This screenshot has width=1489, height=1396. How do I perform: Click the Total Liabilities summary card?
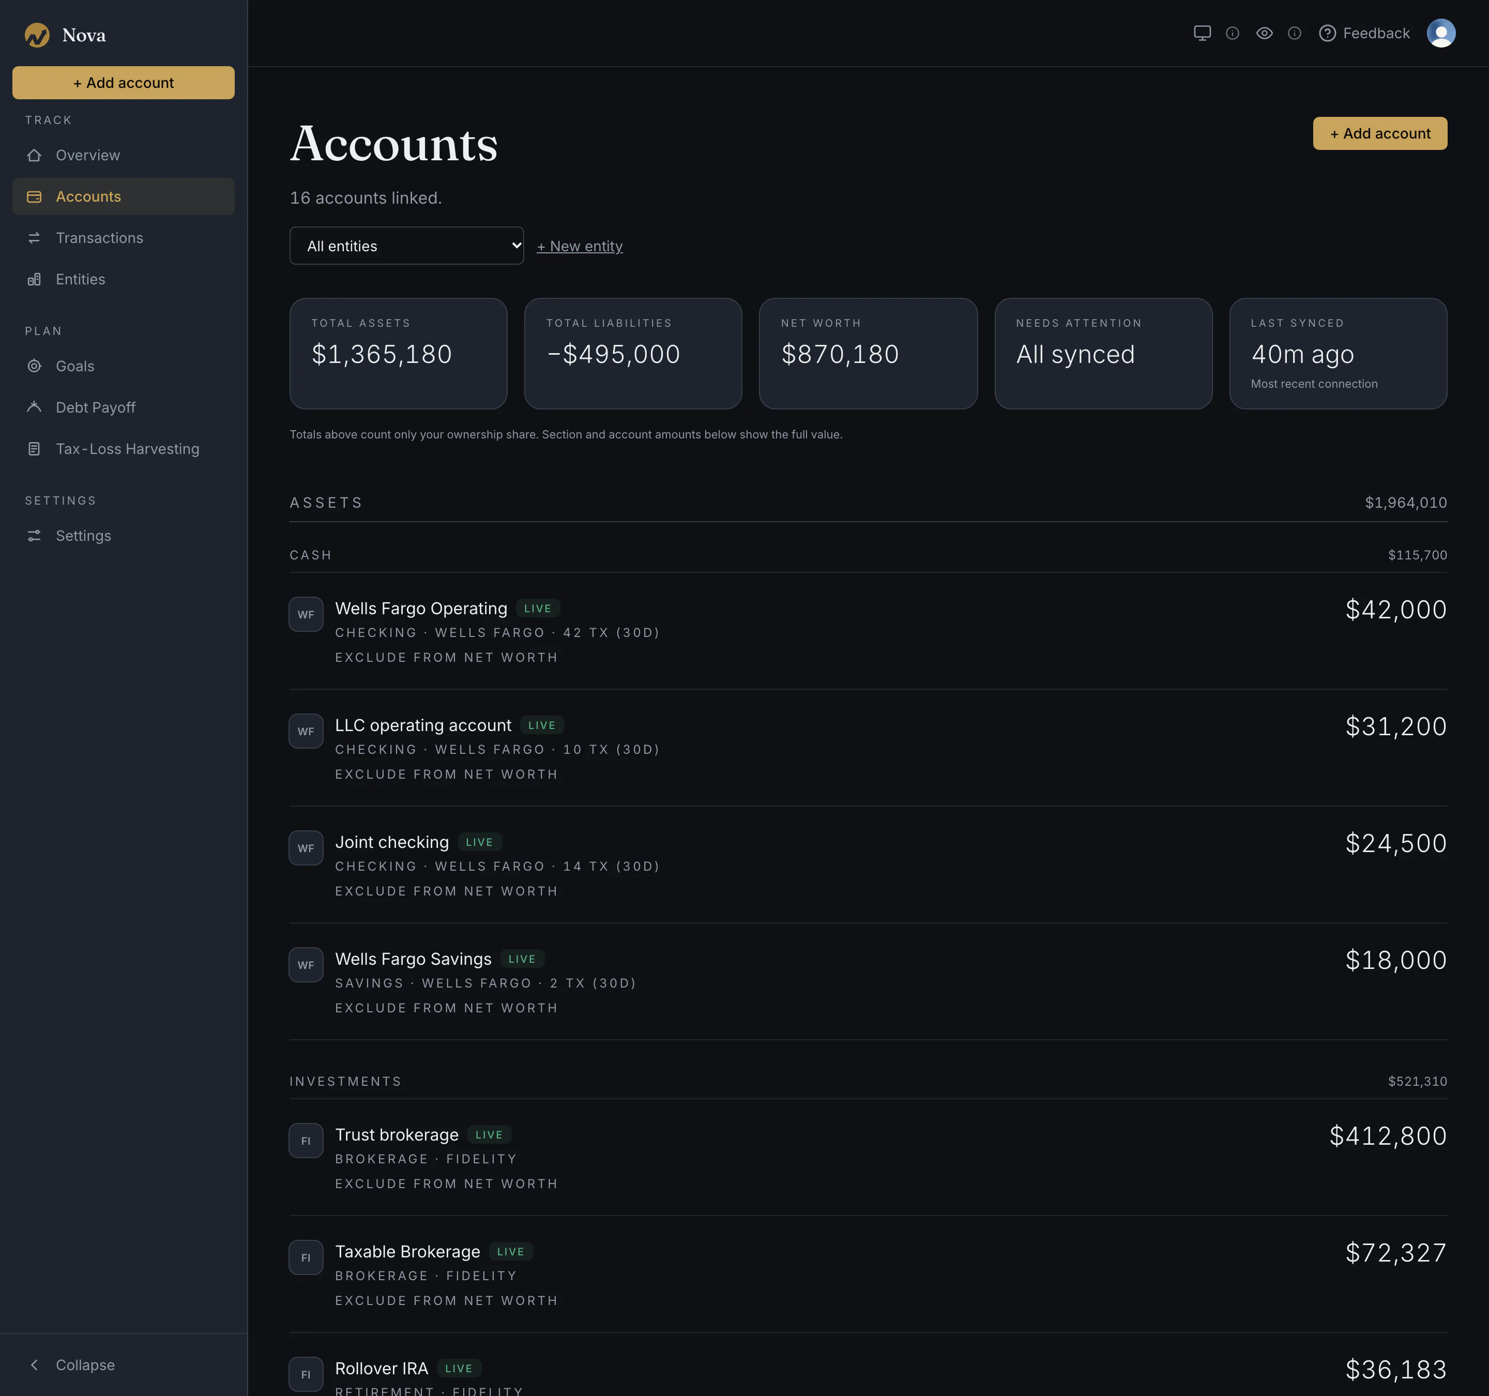(633, 354)
